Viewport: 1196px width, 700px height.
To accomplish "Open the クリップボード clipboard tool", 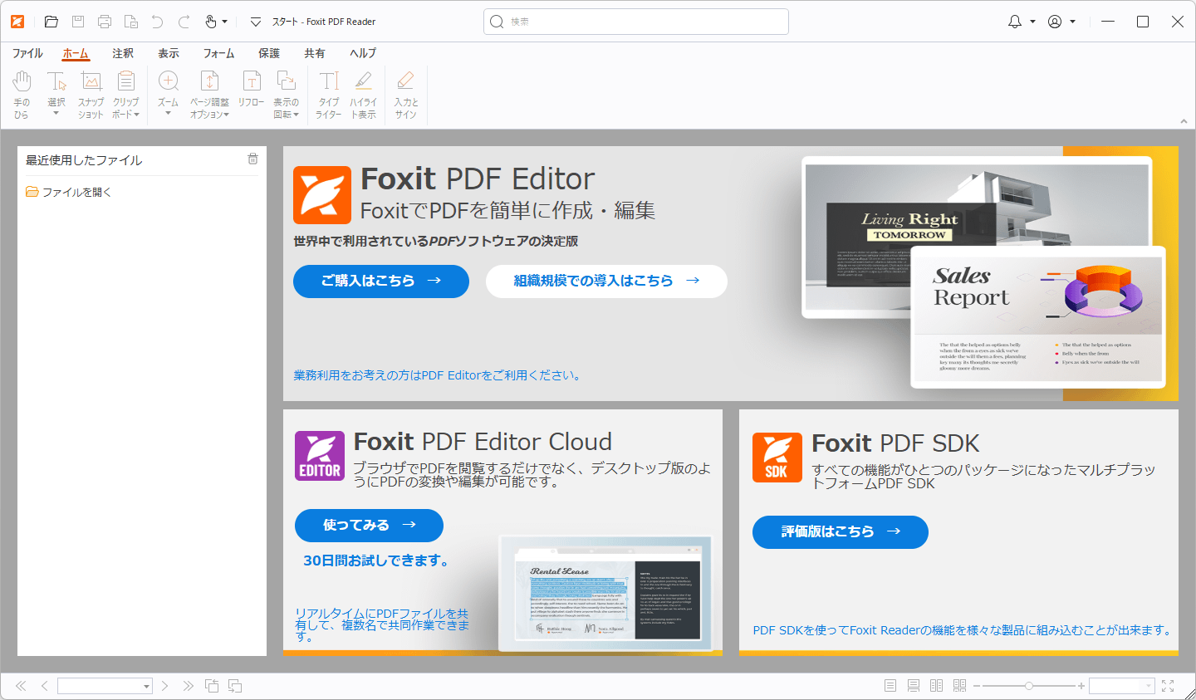I will coord(126,95).
